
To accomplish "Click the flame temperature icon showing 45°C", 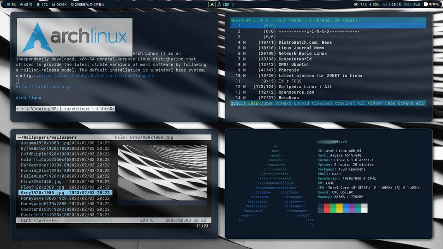I will [22, 5].
